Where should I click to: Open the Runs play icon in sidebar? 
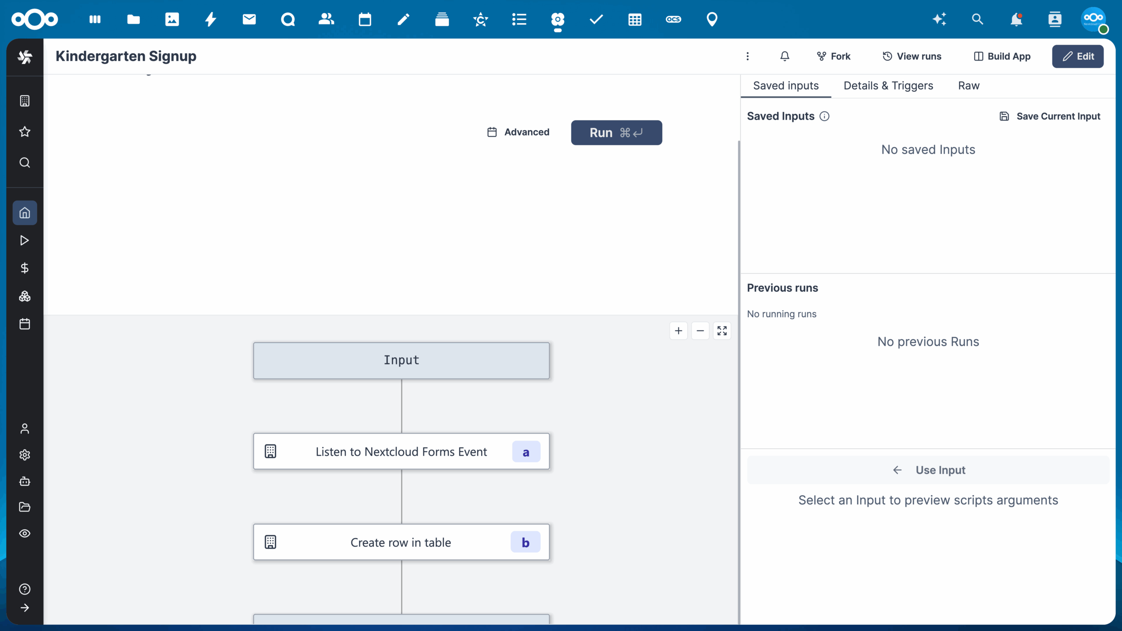coord(25,240)
